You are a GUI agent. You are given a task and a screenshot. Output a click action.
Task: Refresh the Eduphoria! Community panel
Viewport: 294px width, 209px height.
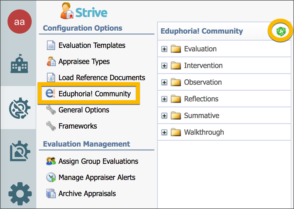(x=281, y=31)
